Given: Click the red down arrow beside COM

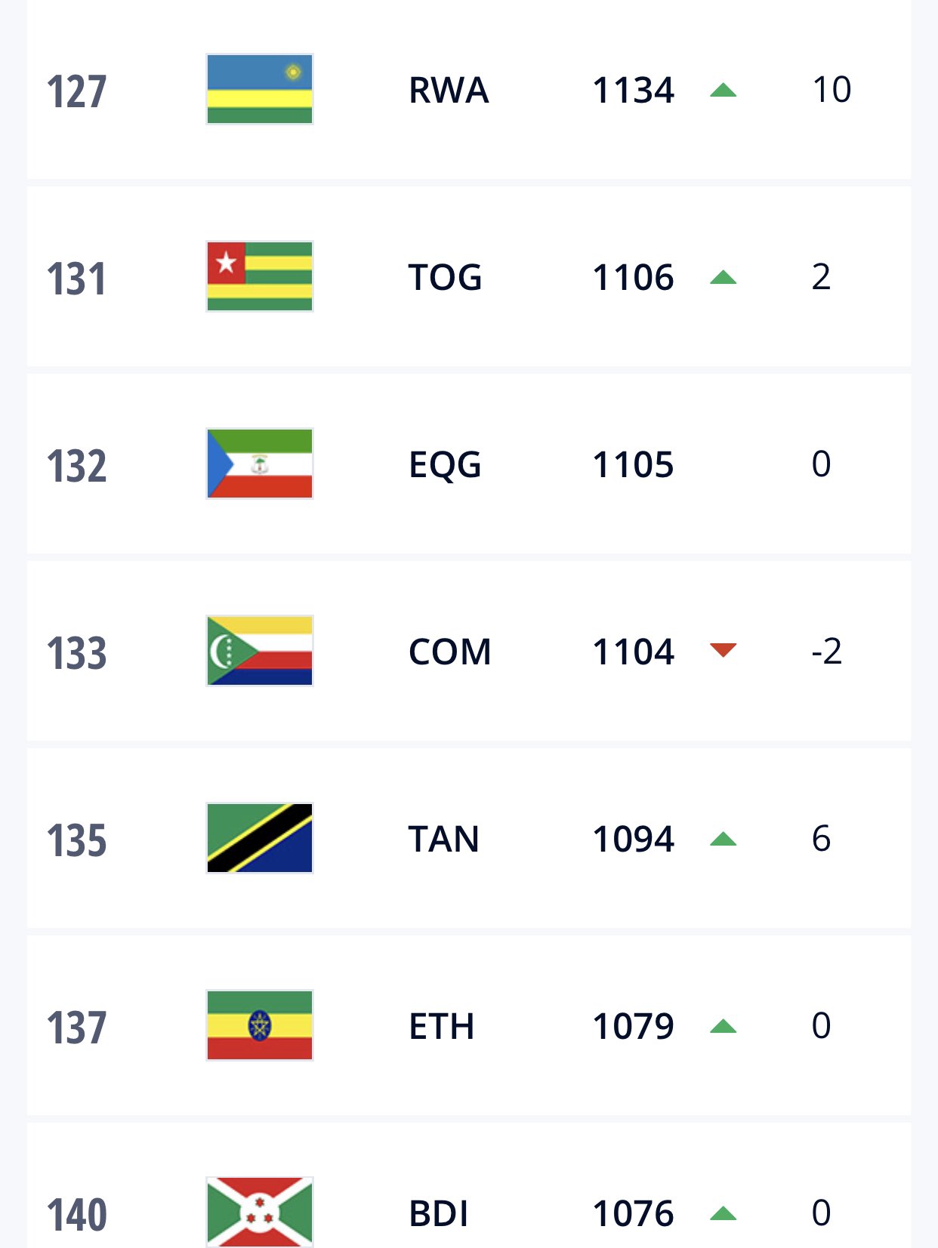Looking at the screenshot, I should coord(723,650).
